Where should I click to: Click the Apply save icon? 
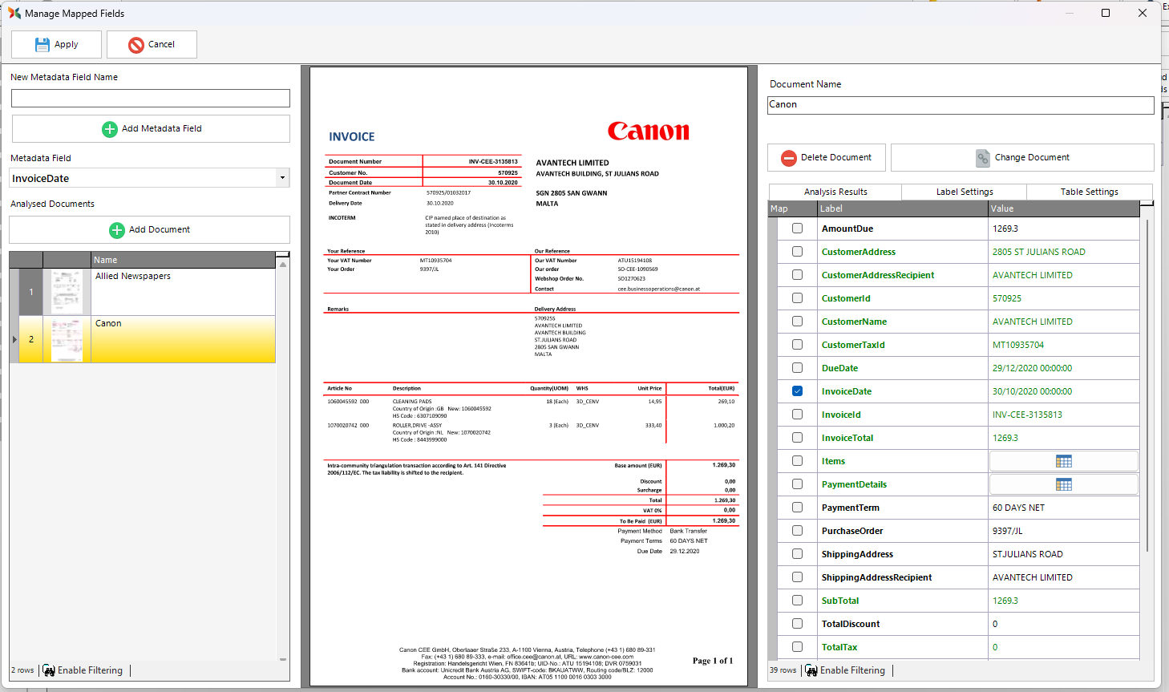tap(42, 45)
